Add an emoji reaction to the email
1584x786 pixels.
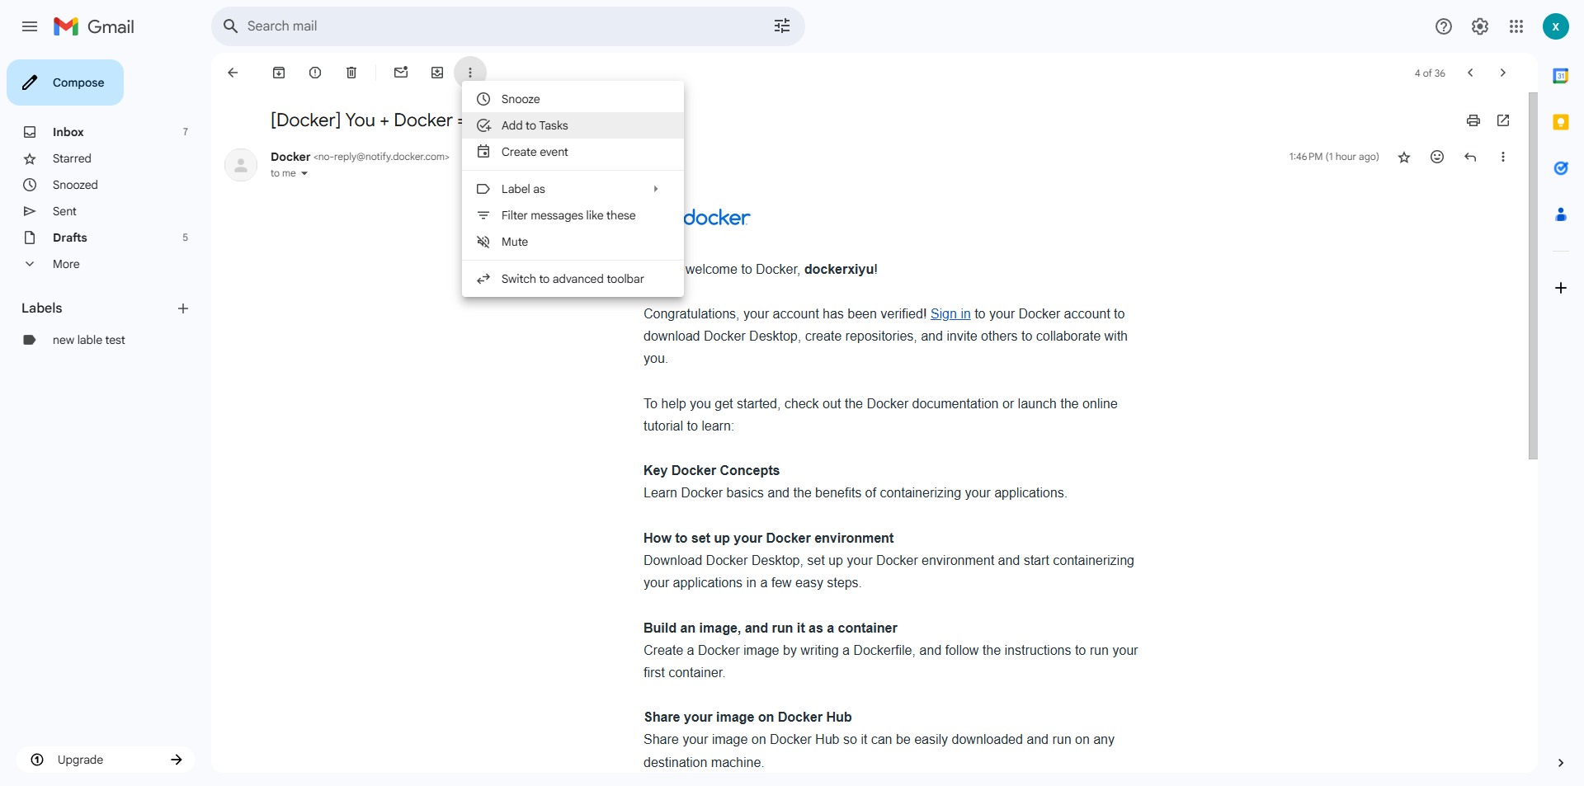click(x=1437, y=157)
